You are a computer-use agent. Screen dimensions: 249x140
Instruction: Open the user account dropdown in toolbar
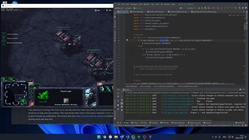point(181,8)
